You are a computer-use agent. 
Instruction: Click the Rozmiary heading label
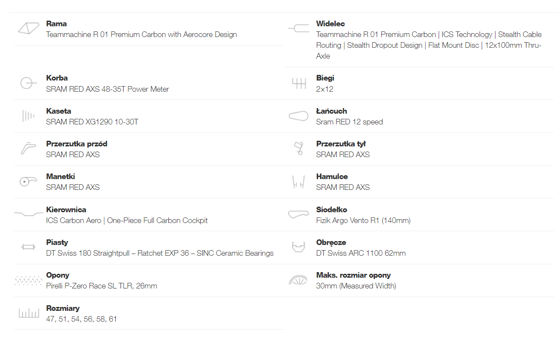[63, 308]
